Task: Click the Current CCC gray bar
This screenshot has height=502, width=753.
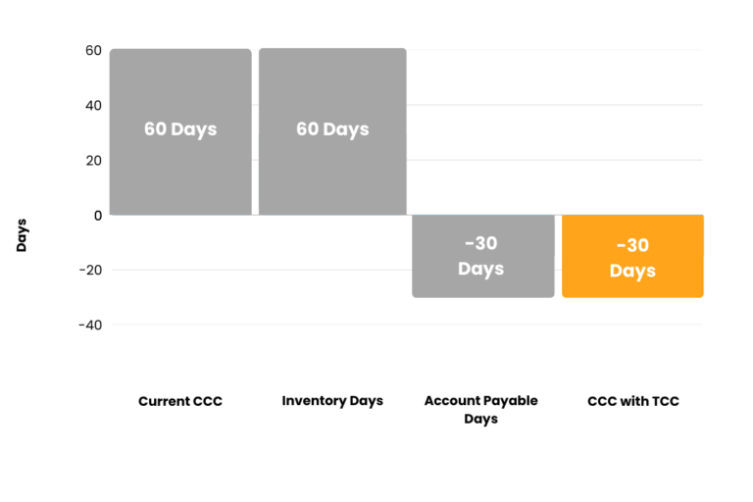Action: (180, 131)
